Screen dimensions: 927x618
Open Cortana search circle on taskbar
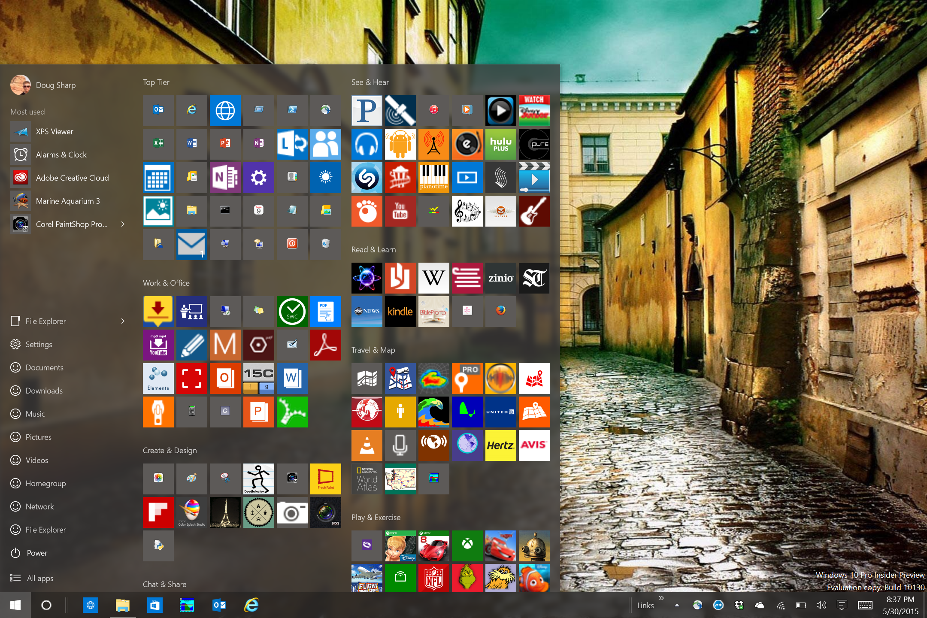pos(46,605)
